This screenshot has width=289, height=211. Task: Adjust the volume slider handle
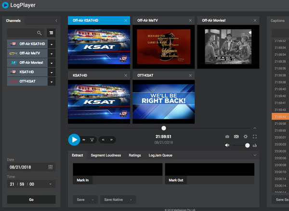point(247,145)
